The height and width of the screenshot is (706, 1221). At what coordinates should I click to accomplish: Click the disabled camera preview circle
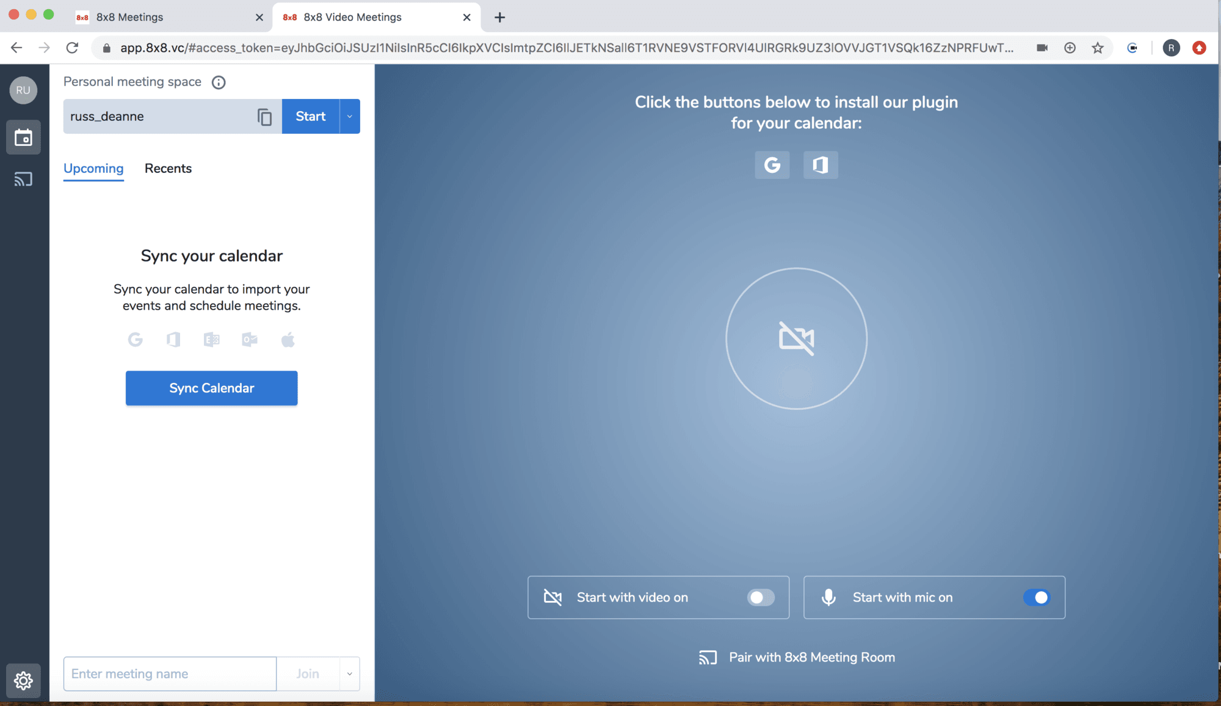point(796,338)
